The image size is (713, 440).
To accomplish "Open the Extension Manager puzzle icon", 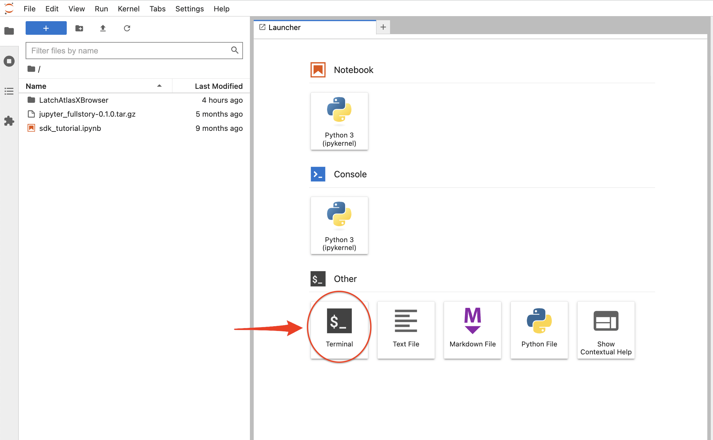I will pyautogui.click(x=9, y=121).
